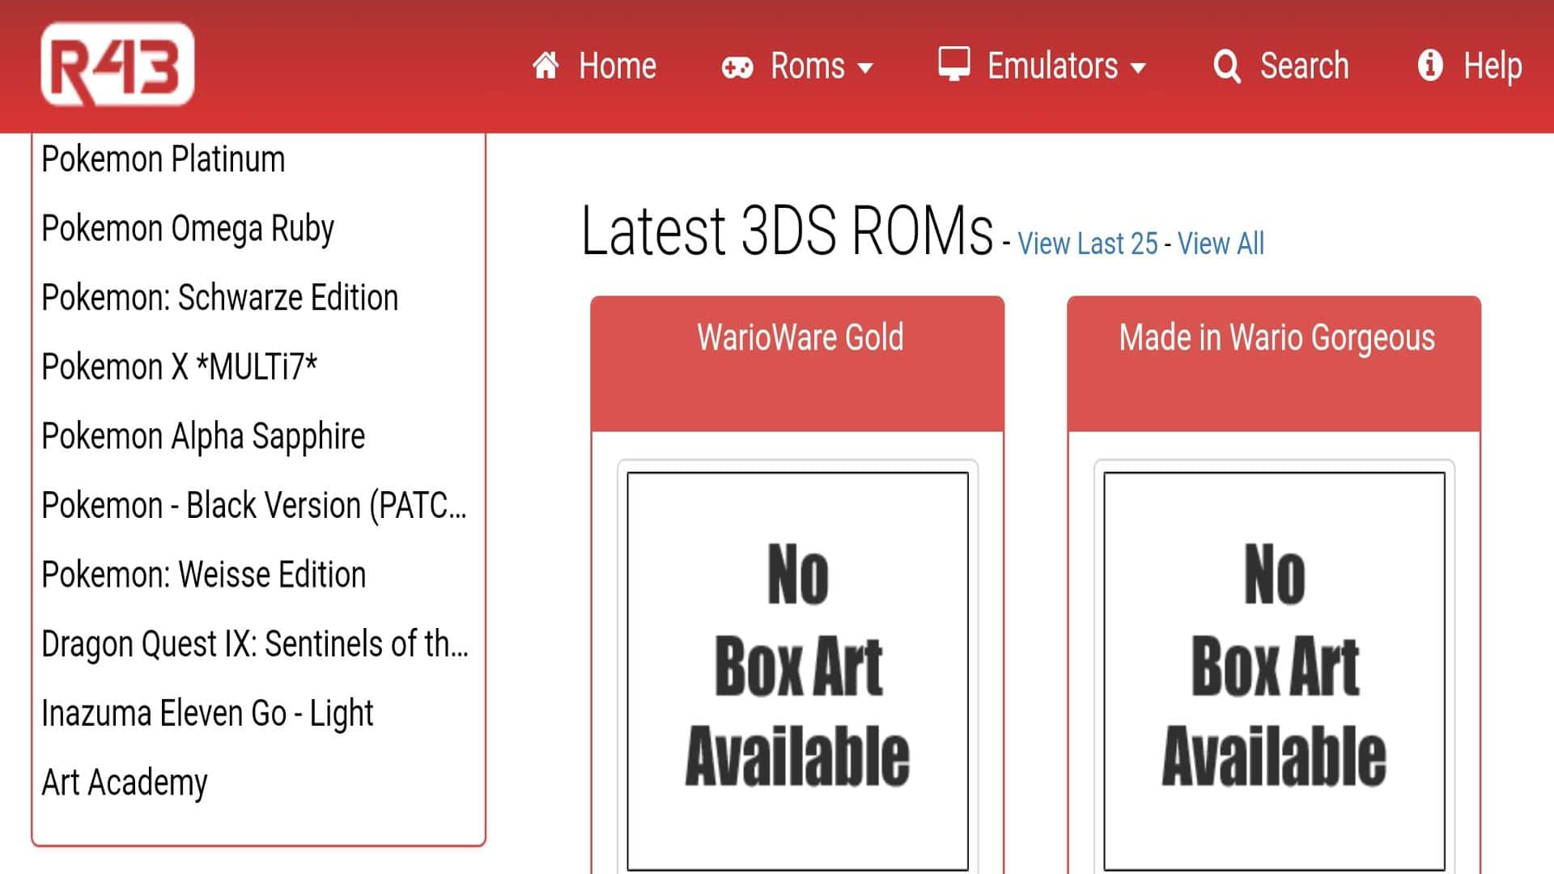Image resolution: width=1554 pixels, height=874 pixels.
Task: Click the house icon beside Home
Action: (x=546, y=66)
